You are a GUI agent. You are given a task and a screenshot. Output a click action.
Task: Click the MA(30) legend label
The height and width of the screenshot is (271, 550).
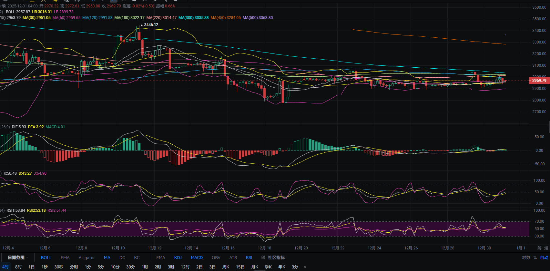(36, 18)
